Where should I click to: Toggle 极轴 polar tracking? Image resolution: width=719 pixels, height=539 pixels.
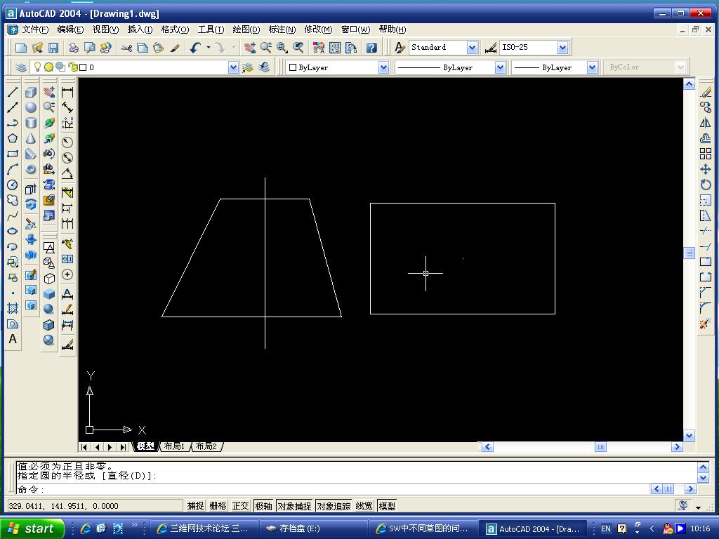264,506
